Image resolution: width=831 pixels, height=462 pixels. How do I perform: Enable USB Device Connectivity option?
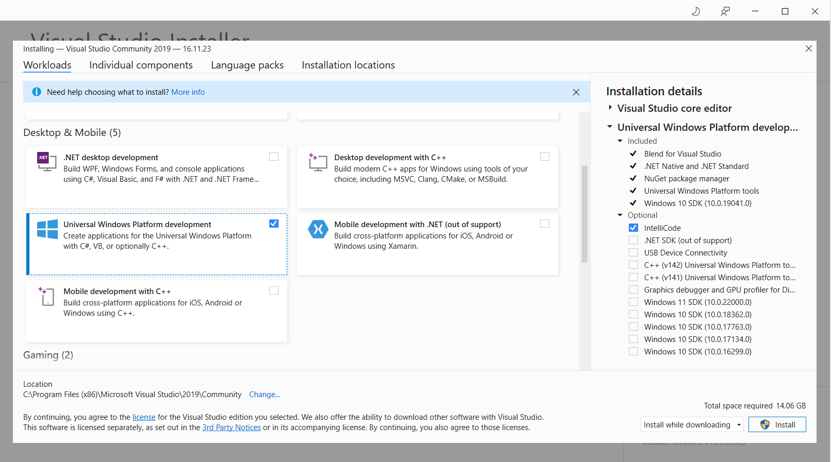tap(633, 252)
